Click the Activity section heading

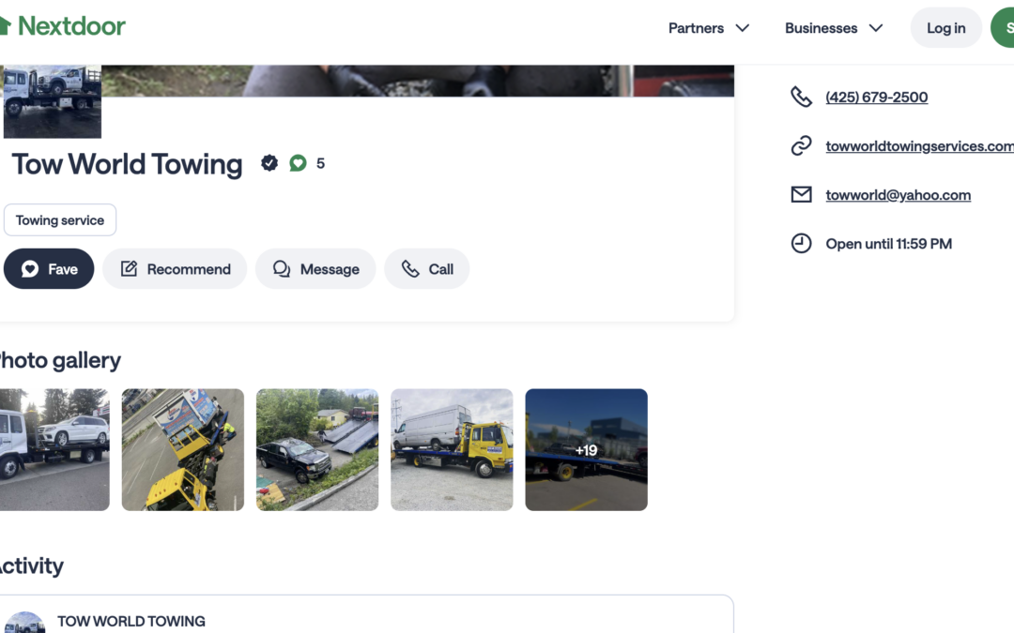(x=32, y=565)
